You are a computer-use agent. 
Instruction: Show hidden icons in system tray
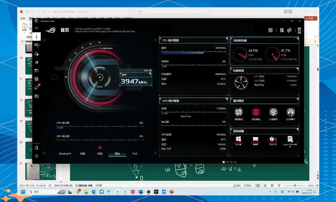pos(270,192)
